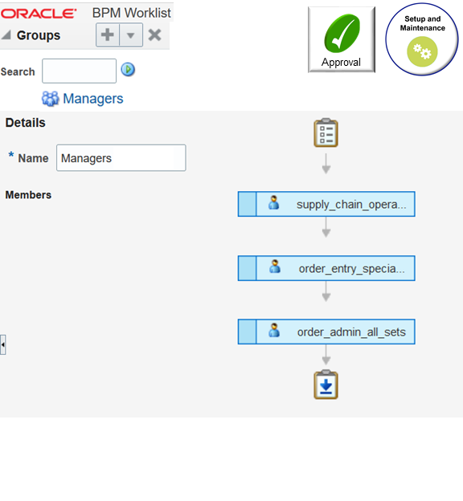Click left handle of order_entry_specia node
Image resolution: width=463 pixels, height=501 pixels.
coord(247,268)
